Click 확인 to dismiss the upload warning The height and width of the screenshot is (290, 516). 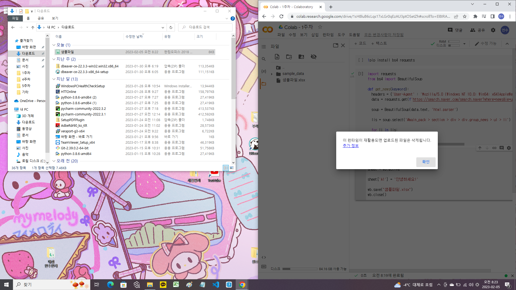[x=426, y=162]
